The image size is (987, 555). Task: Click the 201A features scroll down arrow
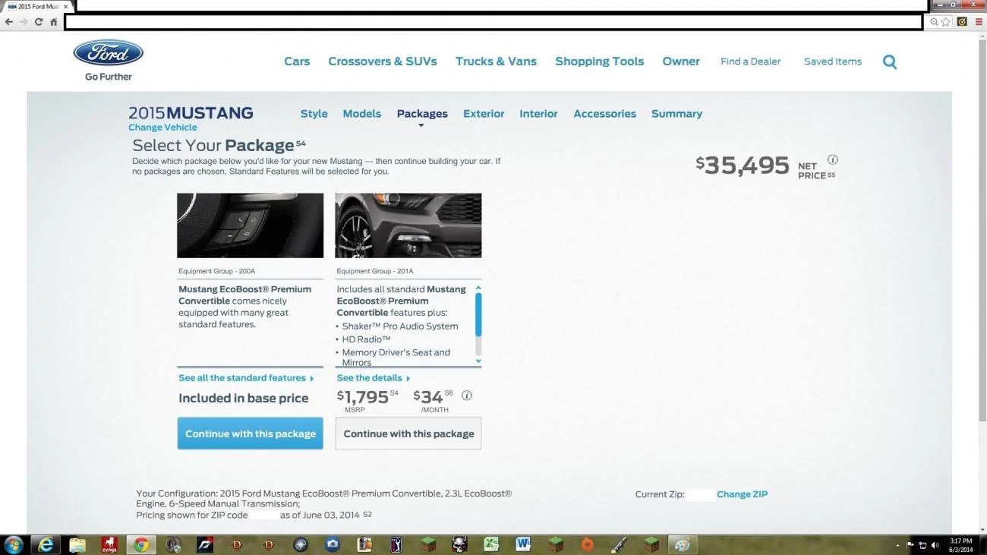478,361
